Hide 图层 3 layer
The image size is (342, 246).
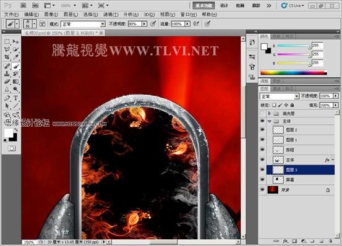coord(262,170)
